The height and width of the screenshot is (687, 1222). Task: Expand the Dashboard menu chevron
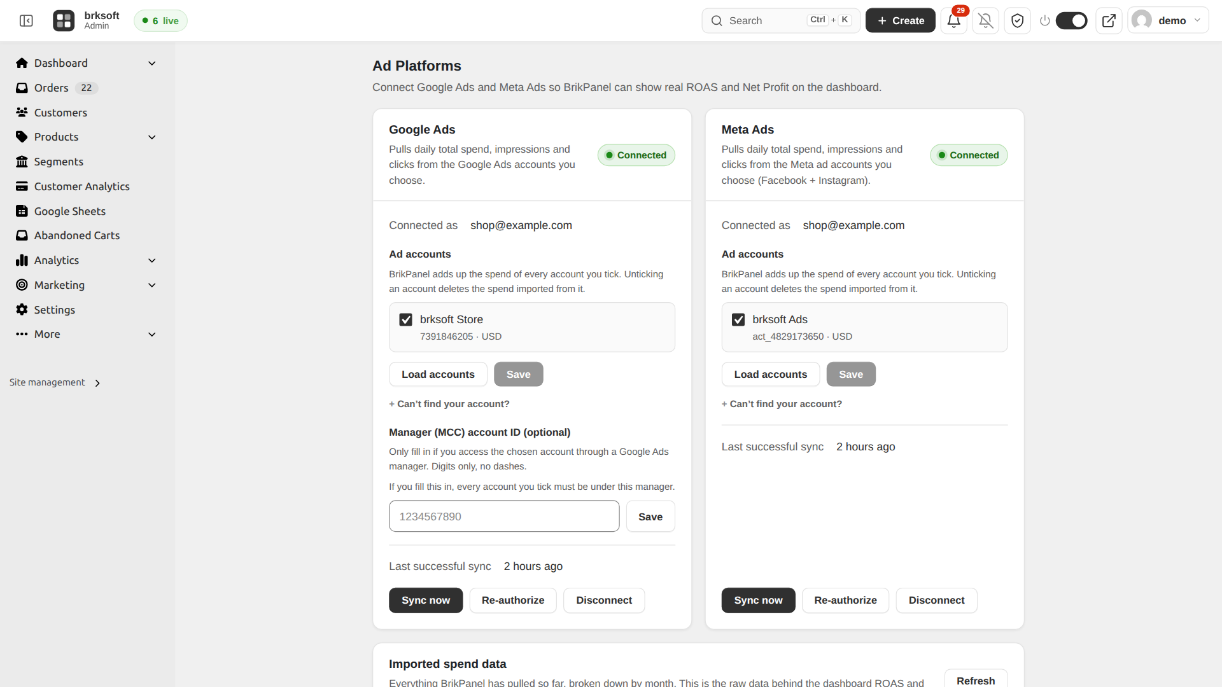pos(152,63)
